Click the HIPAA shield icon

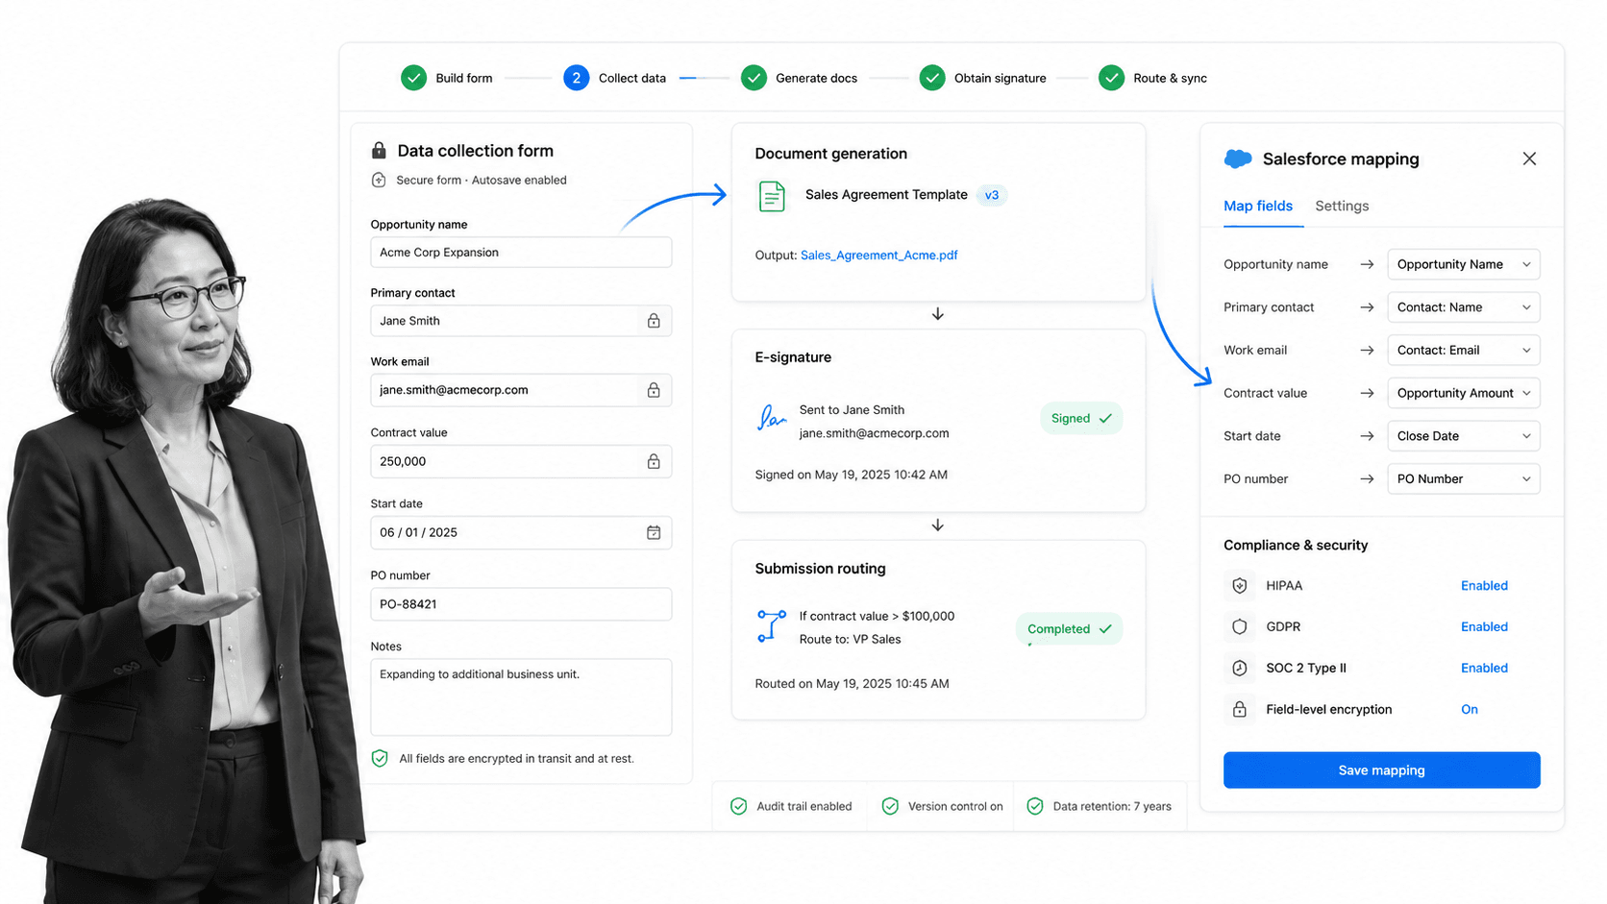coord(1240,585)
